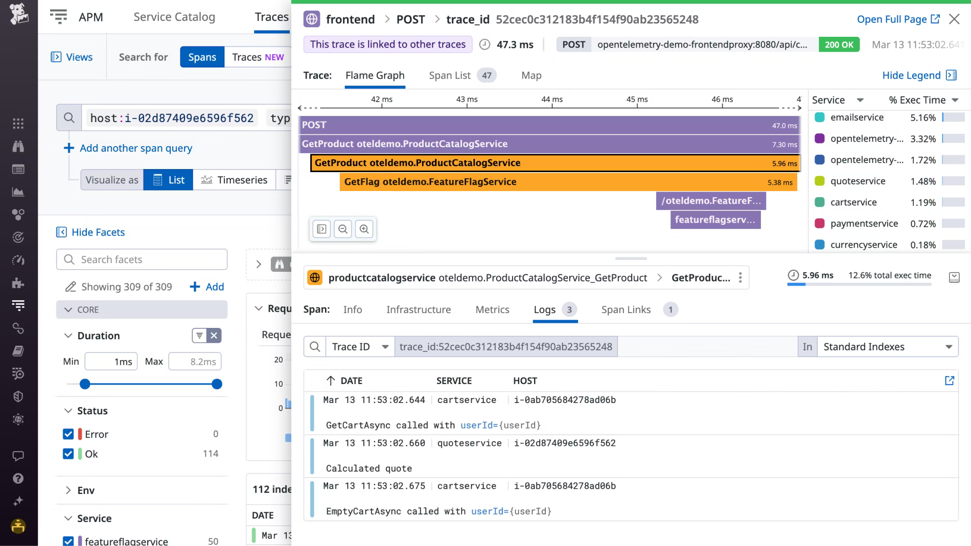The image size is (971, 546).
Task: Click the three-dot span options menu
Action: click(740, 277)
